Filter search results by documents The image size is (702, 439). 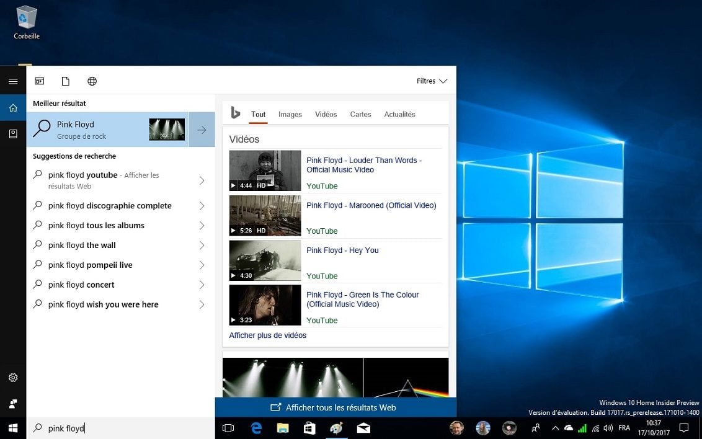click(65, 81)
